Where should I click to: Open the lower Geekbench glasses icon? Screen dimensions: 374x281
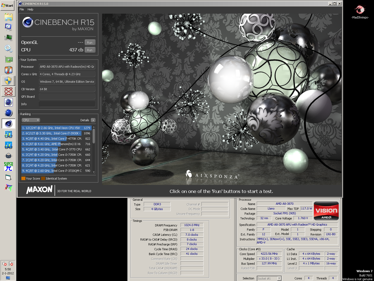coord(8,145)
